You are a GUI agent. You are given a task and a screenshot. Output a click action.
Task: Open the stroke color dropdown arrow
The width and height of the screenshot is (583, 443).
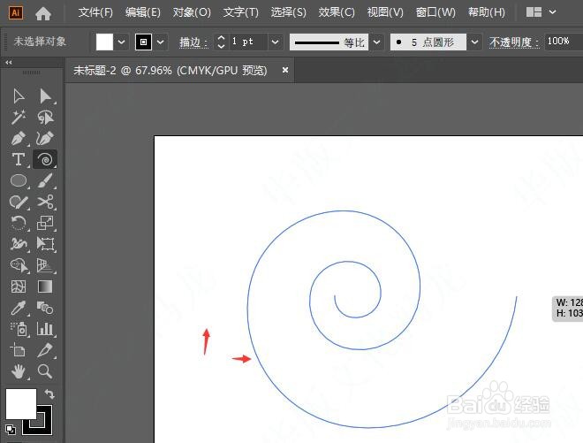(x=160, y=42)
